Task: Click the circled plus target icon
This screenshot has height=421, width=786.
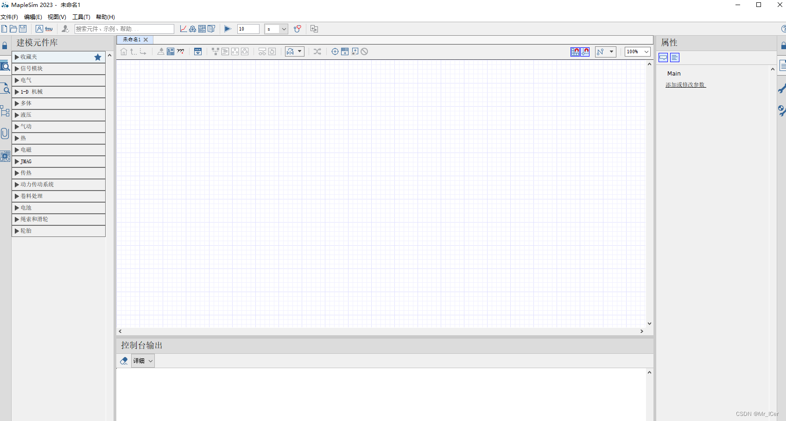Action: (x=335, y=51)
